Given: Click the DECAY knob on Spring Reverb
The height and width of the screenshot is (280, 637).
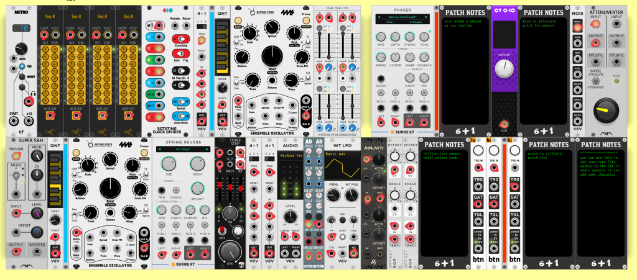Looking at the screenshot, I should (x=197, y=164).
